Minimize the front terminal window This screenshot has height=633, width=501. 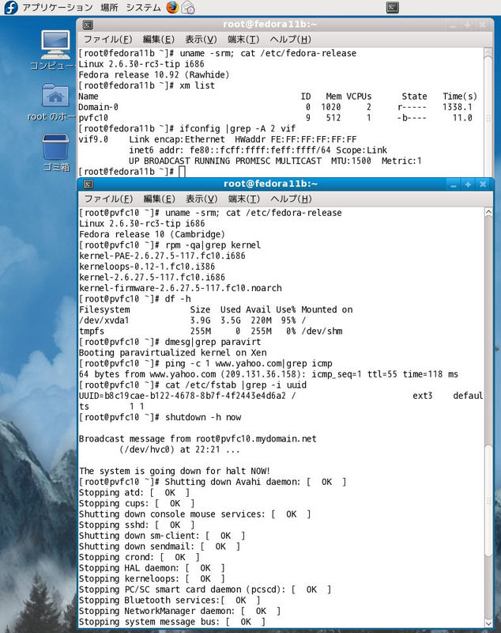pyautogui.click(x=454, y=184)
